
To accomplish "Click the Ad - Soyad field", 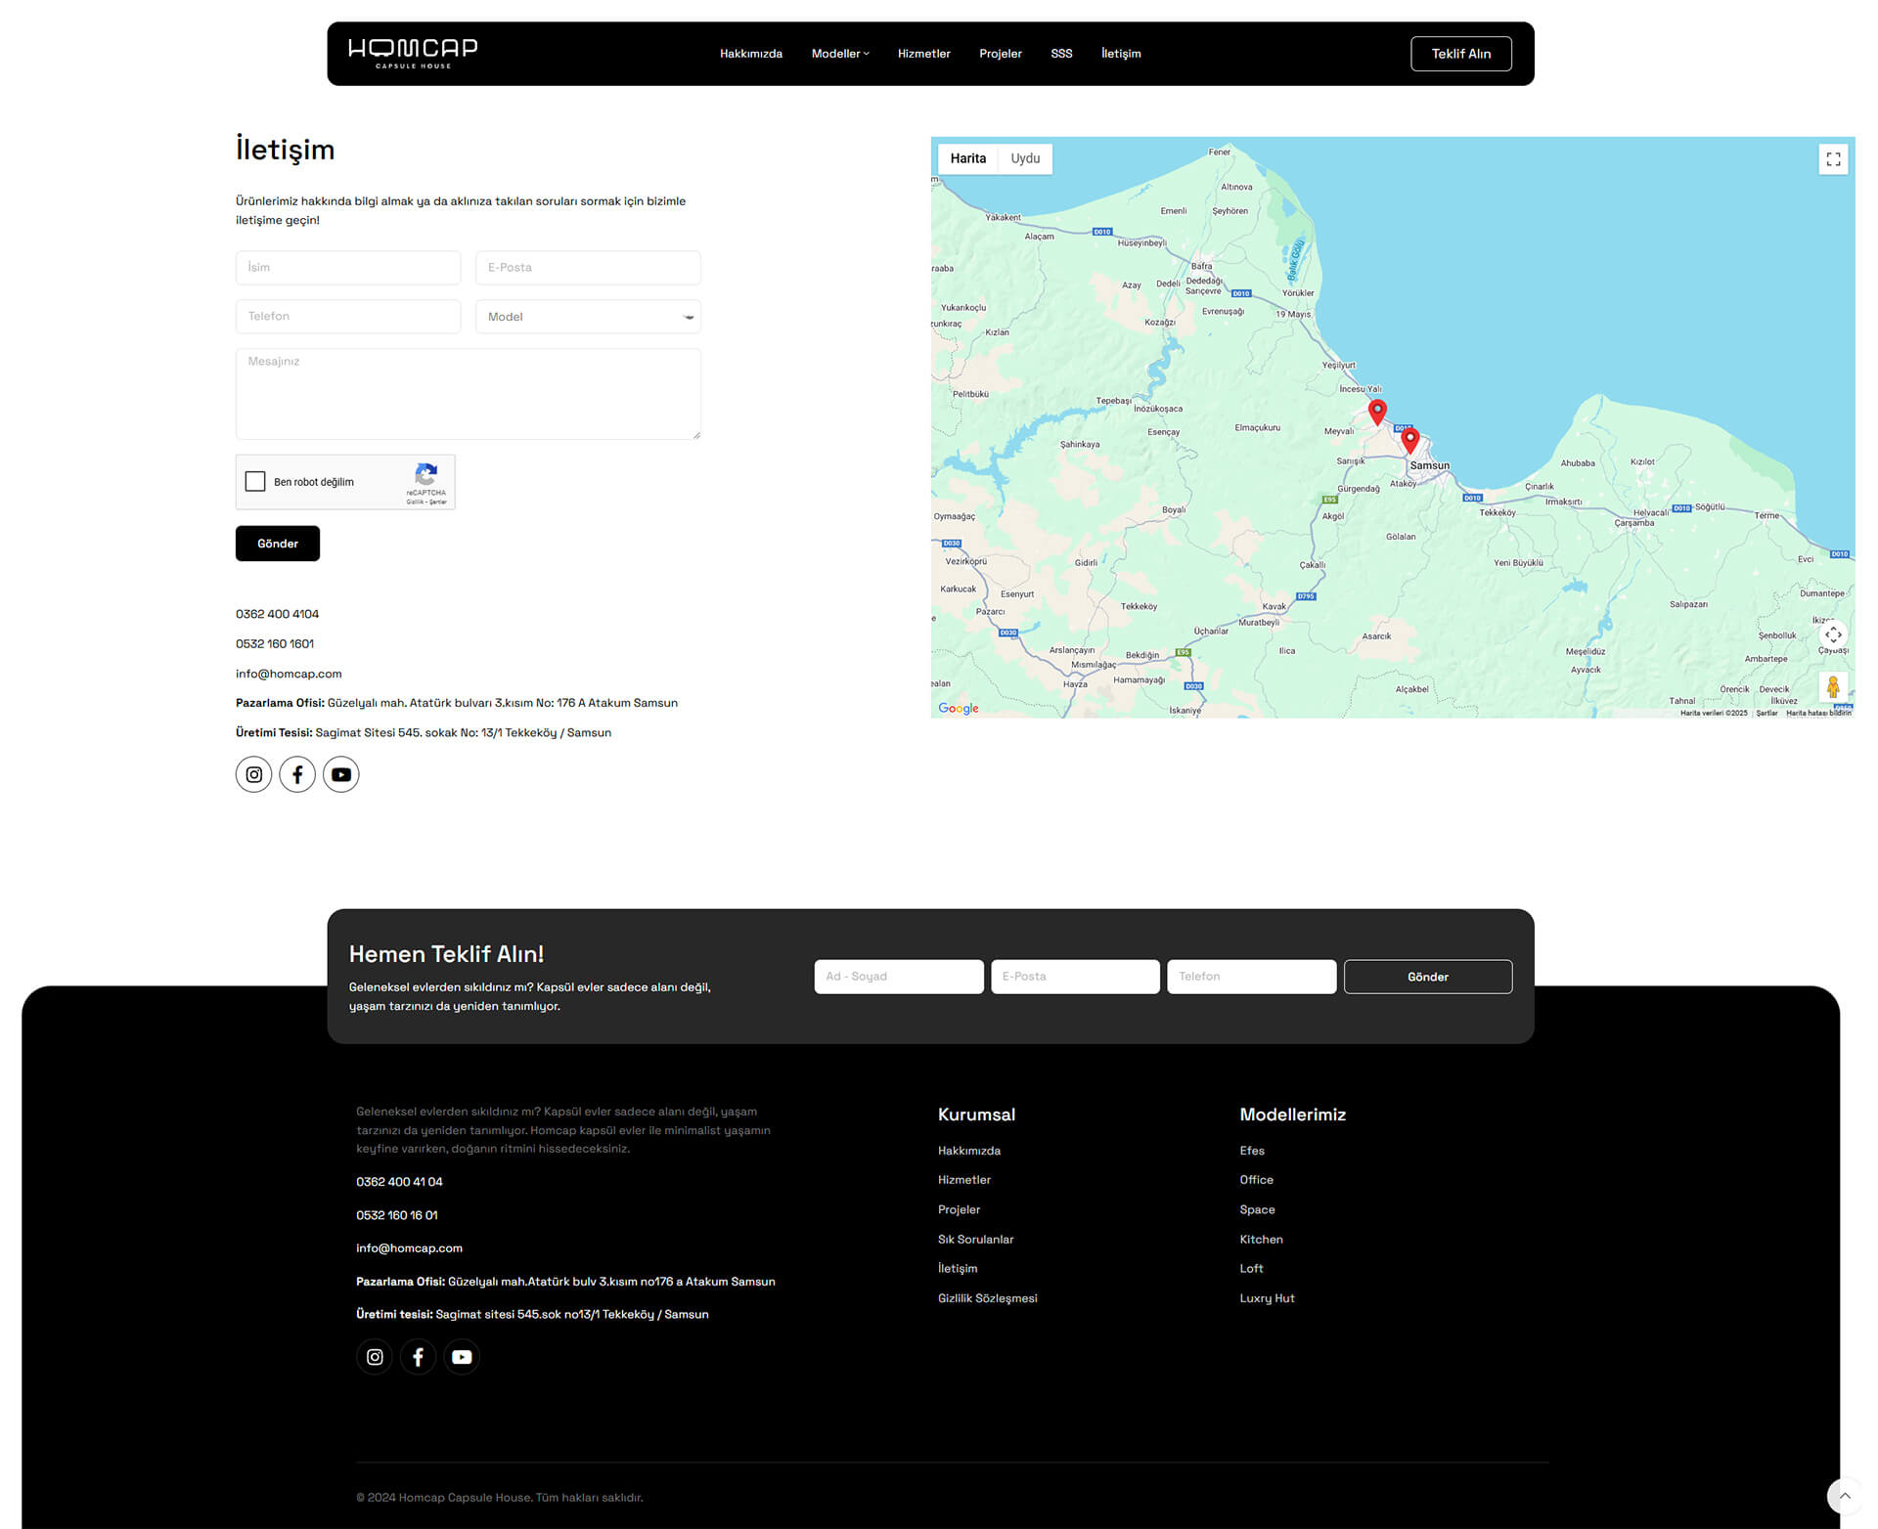I will tap(899, 977).
